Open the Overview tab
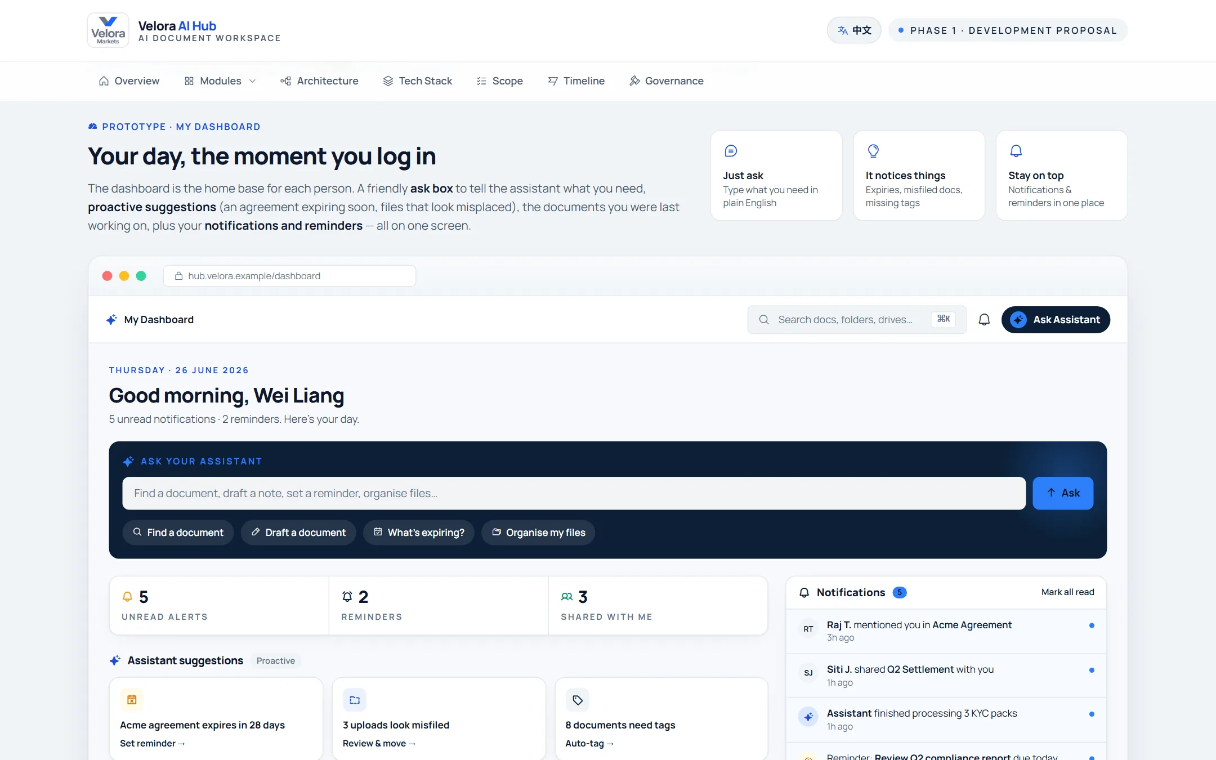Viewport: 1216px width, 760px height. 129,81
